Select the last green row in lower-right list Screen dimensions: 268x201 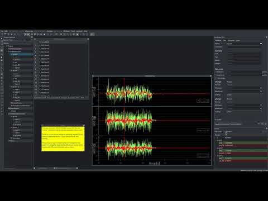[243, 158]
